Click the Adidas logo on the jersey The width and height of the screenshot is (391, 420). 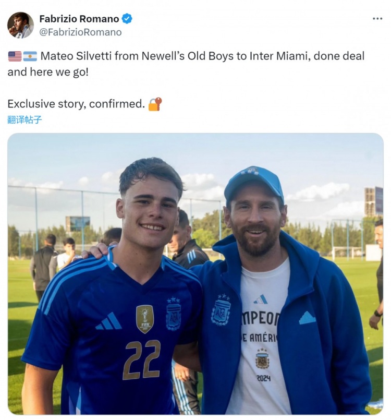pos(108,321)
